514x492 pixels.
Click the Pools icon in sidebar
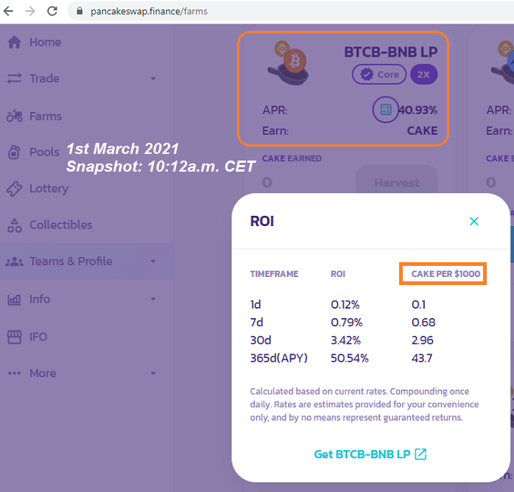click(x=14, y=152)
